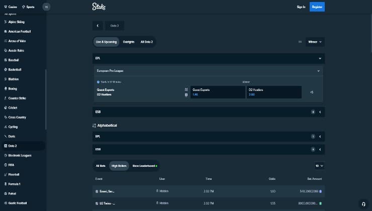Open the stream icon below the match statistics icon
372x211 pixels.
(x=186, y=95)
